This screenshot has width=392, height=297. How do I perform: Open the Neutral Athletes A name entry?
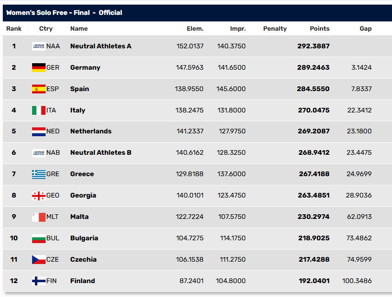coord(101,46)
